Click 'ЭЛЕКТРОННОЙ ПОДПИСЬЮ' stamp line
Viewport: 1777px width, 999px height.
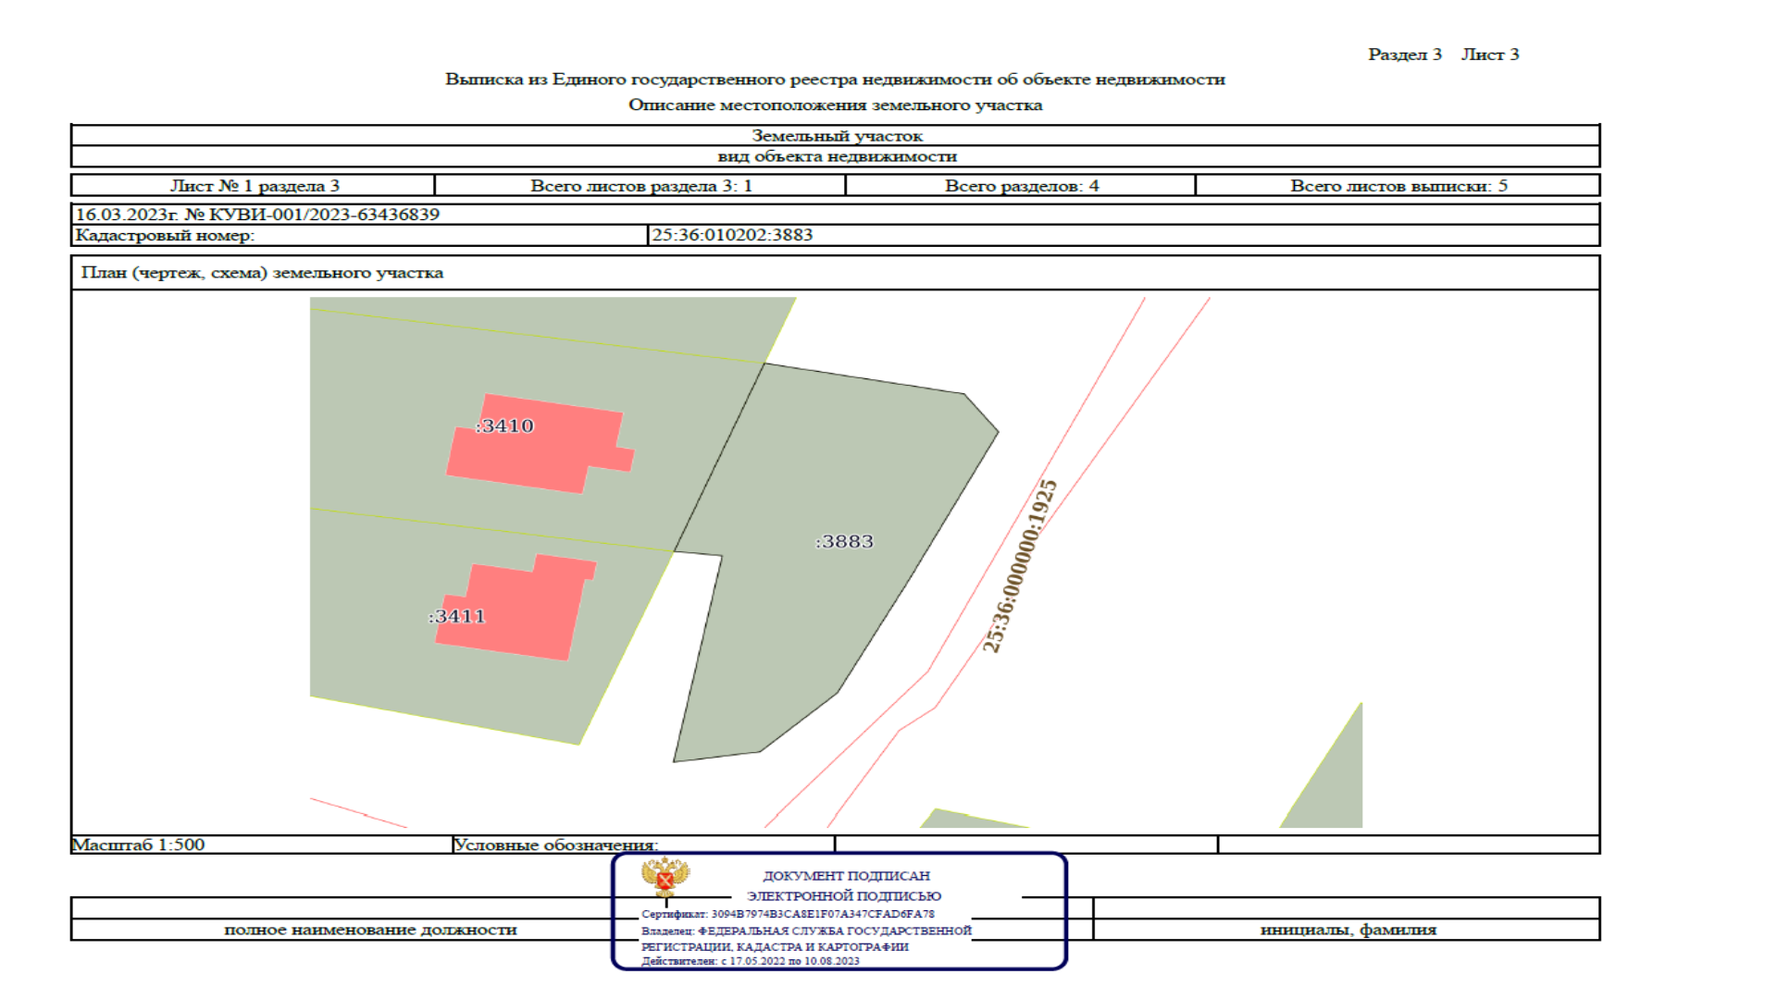pyautogui.click(x=844, y=896)
